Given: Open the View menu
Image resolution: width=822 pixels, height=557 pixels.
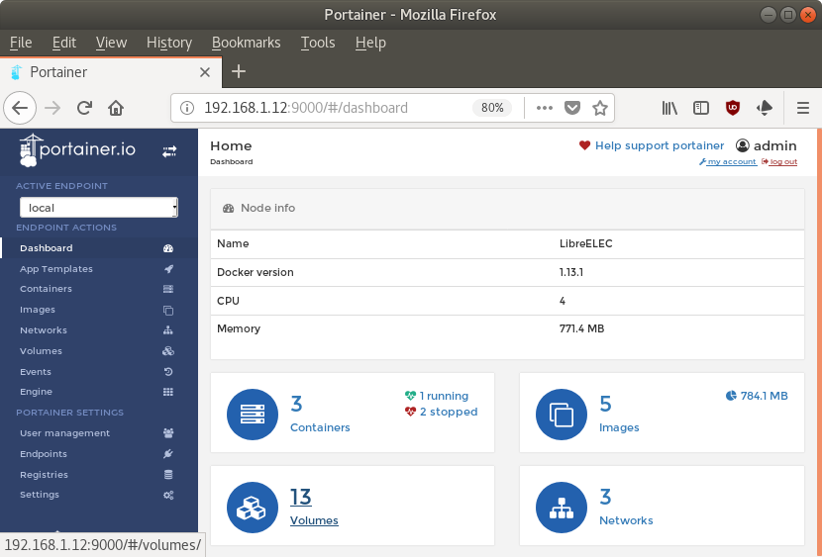Looking at the screenshot, I should [x=111, y=43].
